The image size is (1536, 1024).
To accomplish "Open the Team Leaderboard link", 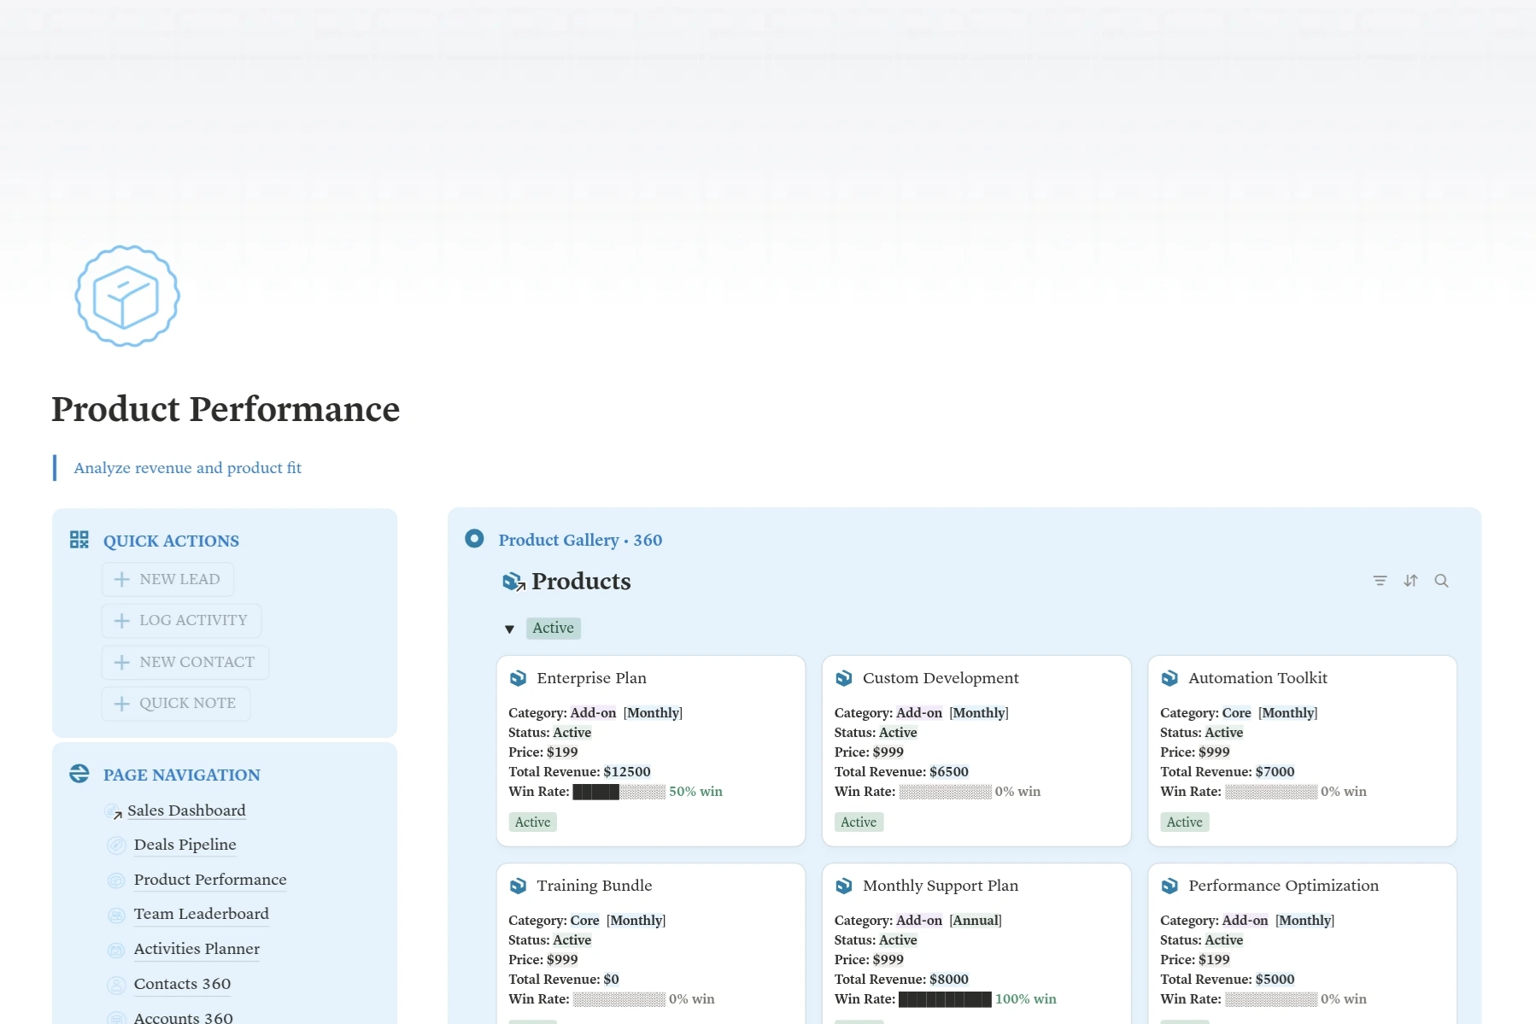I will click(201, 914).
